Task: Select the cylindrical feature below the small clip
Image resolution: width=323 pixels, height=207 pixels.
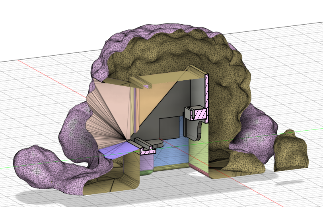Action: tap(147, 163)
